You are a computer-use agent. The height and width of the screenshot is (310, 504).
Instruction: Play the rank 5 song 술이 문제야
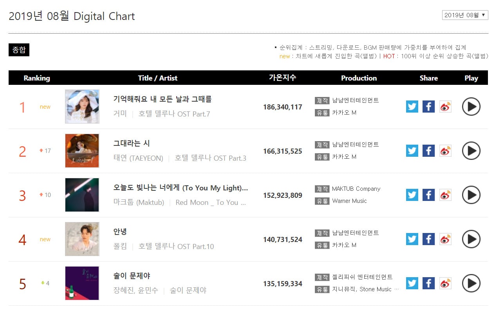(471, 283)
